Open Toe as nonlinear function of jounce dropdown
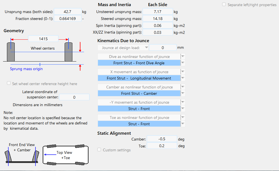Viewport: 279px width, 171px height. click(183, 117)
